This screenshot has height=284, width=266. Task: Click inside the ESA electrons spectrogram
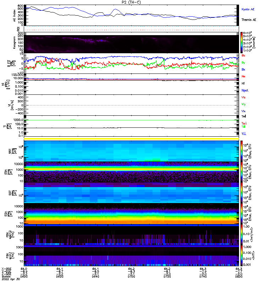131,214
